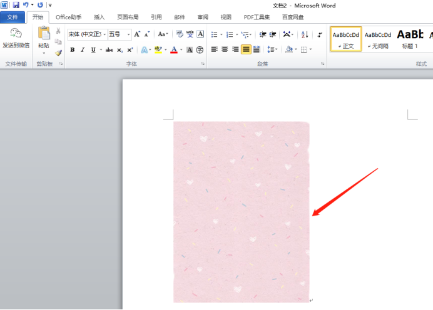Screen dimensions: 433x310
Task: Click the Sort A-Z icon
Action: click(305, 34)
